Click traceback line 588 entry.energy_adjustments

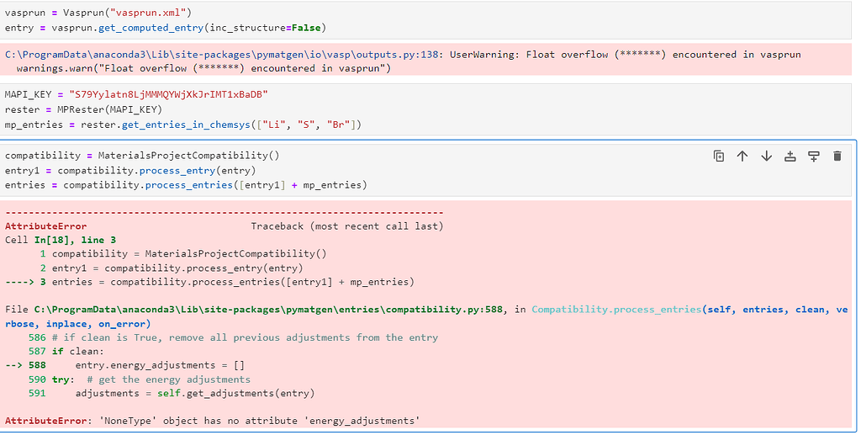159,365
